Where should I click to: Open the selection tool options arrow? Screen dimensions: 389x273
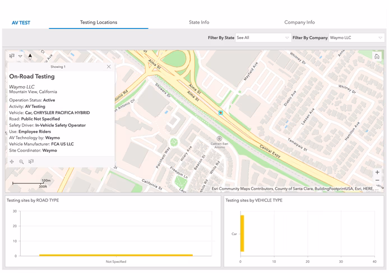coord(20,56)
